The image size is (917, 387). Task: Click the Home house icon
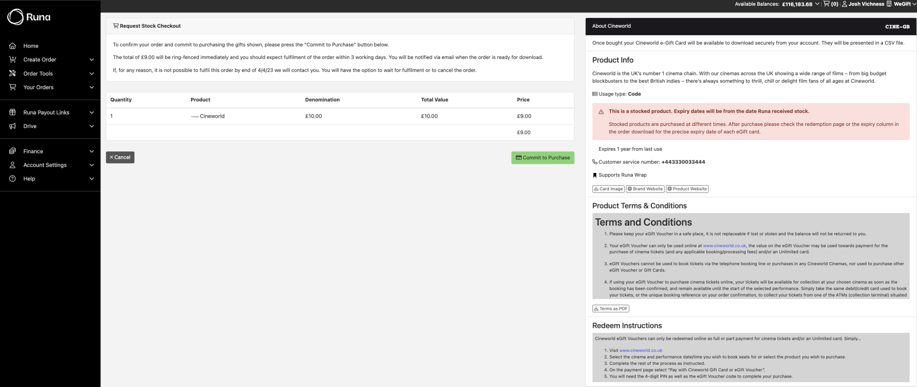(12, 46)
